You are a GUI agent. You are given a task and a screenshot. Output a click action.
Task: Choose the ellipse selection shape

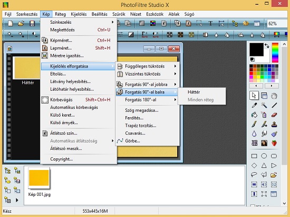(x=264, y=156)
